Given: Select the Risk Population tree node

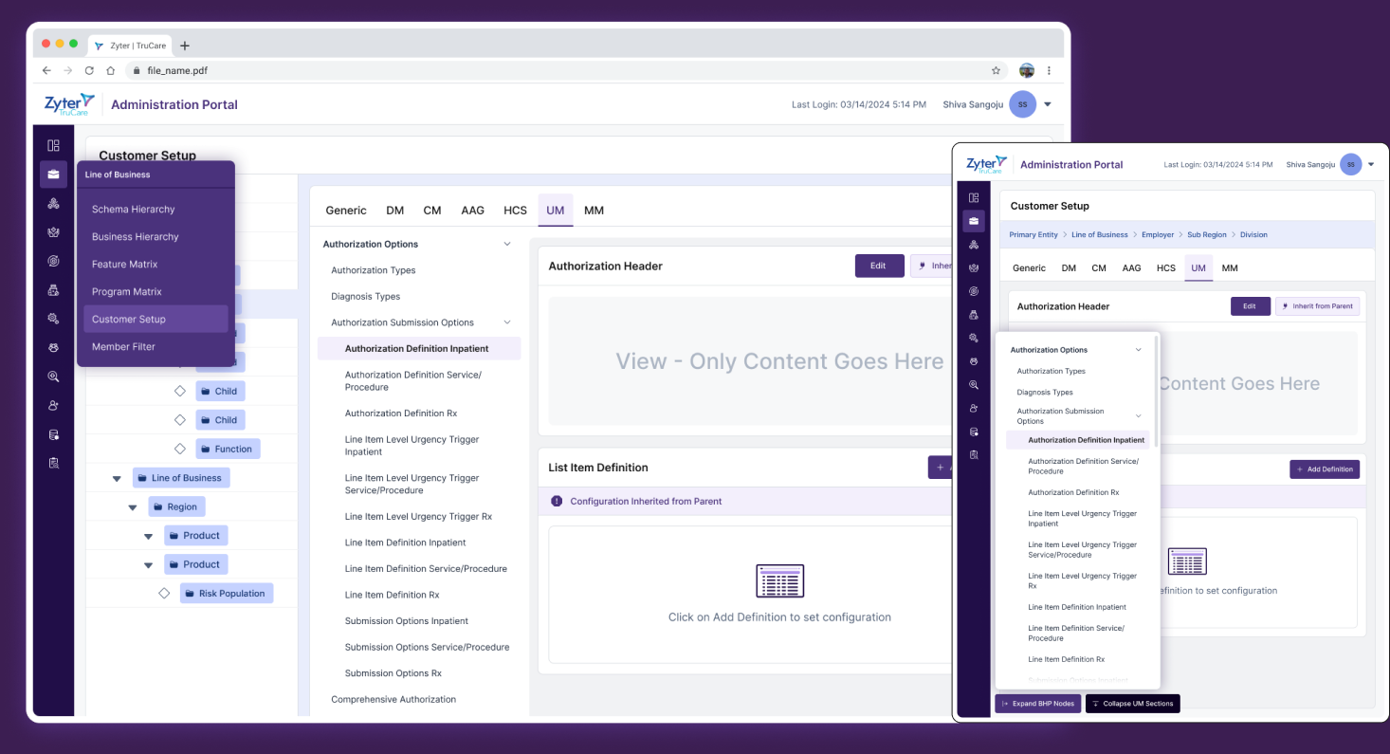Looking at the screenshot, I should click(227, 594).
